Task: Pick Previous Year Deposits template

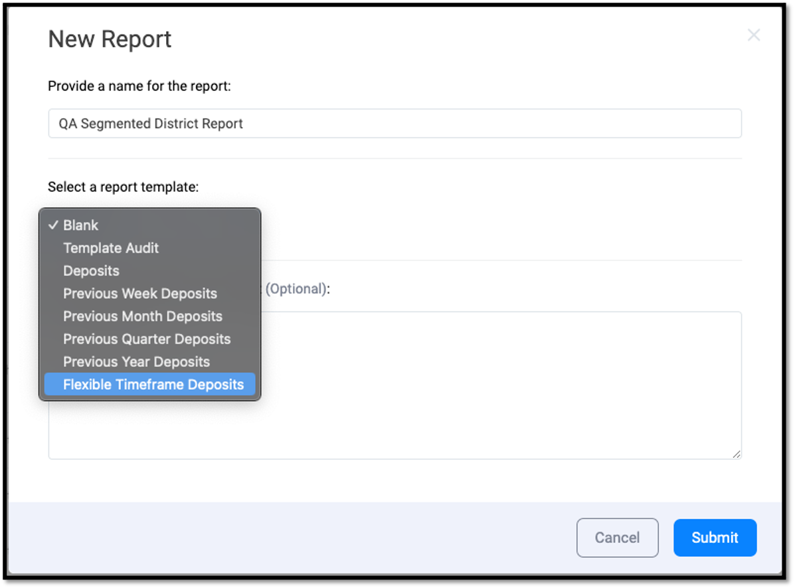Action: 136,361
